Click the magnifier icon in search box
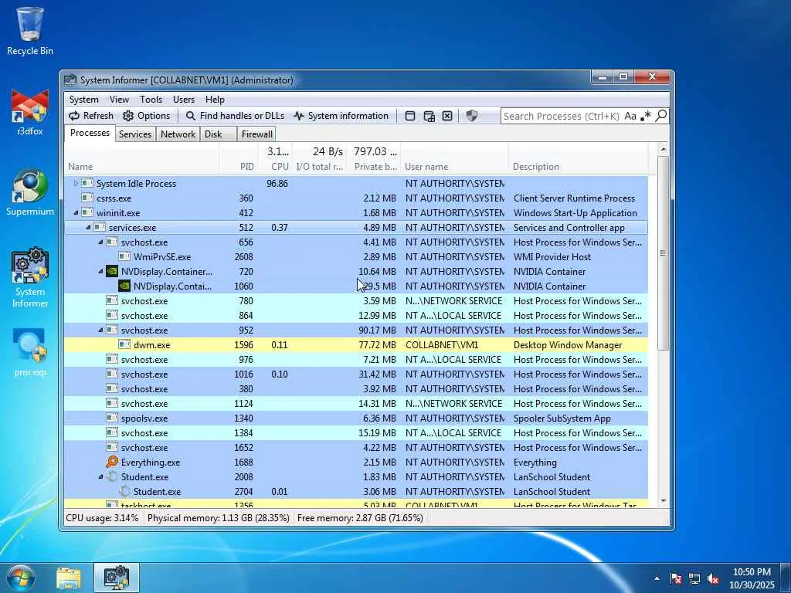Screen dimensions: 791x593 660,116
